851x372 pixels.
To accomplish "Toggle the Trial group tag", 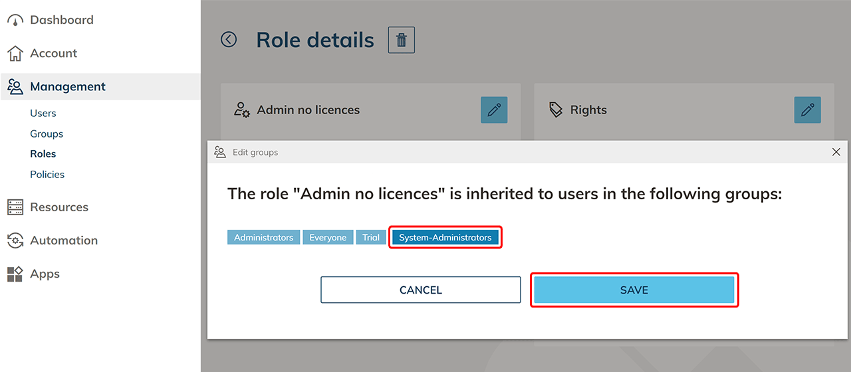I will point(371,238).
